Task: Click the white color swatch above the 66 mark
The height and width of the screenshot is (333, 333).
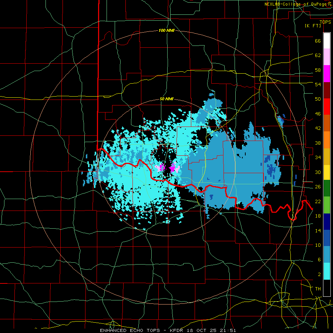Action: coord(327,41)
